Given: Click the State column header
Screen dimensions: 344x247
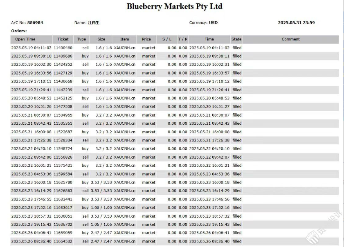Looking at the screenshot, I should [236, 39].
